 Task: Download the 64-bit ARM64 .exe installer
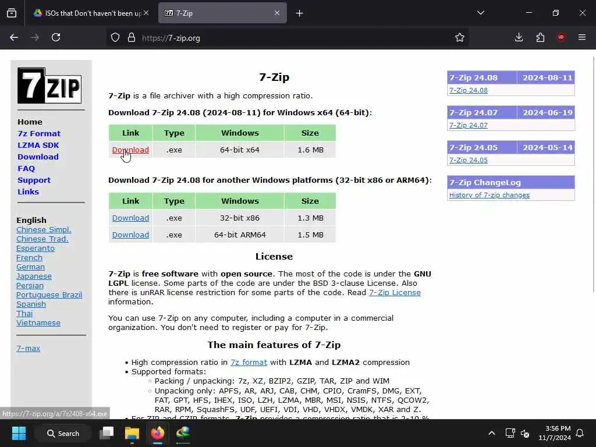tap(130, 235)
